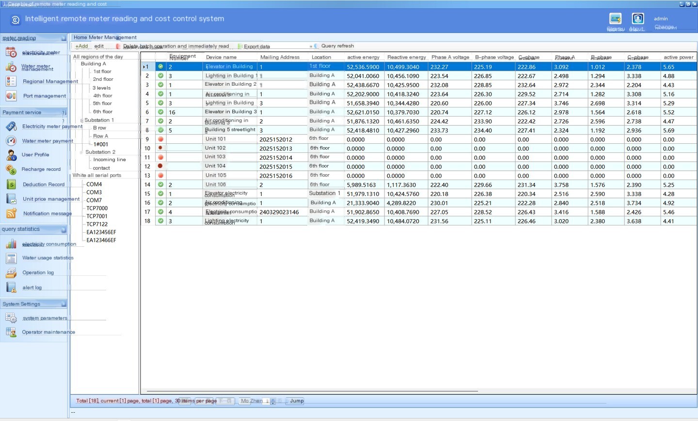The image size is (698, 421).
Task: Click the active energy column header
Action: pyautogui.click(x=364, y=57)
